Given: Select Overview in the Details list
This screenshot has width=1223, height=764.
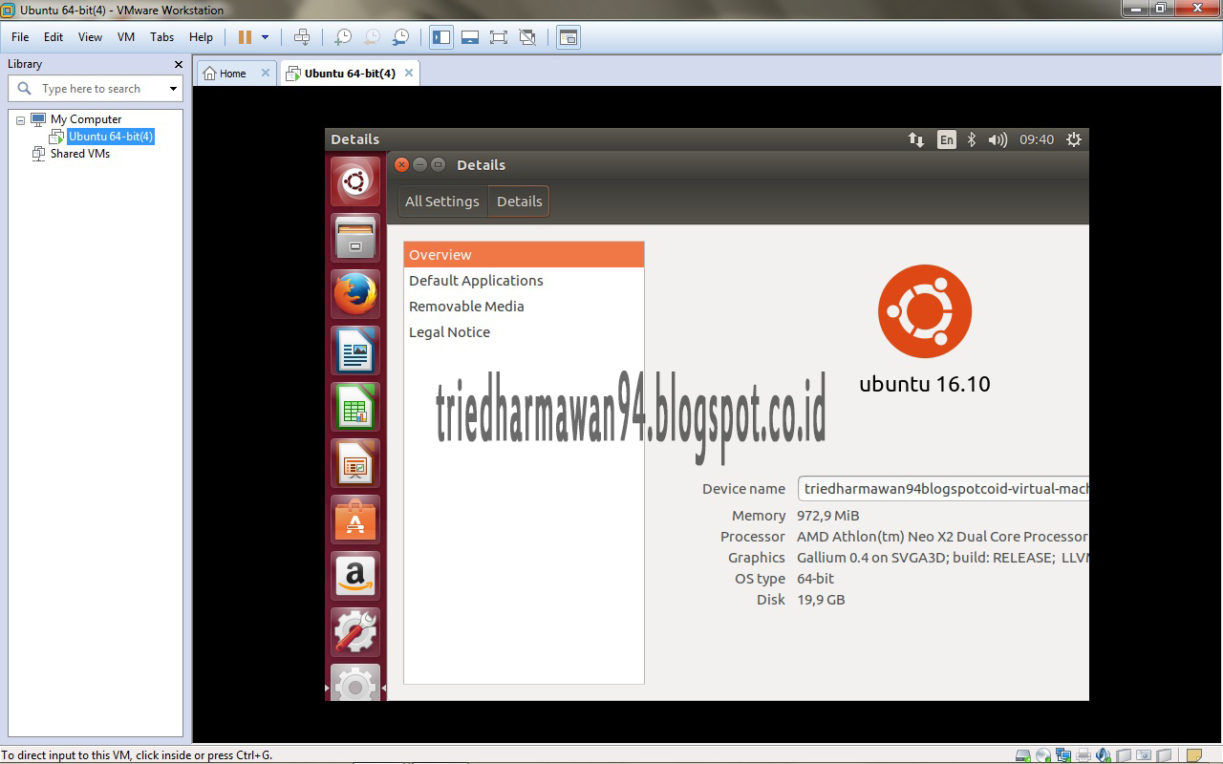Looking at the screenshot, I should pyautogui.click(x=524, y=255).
